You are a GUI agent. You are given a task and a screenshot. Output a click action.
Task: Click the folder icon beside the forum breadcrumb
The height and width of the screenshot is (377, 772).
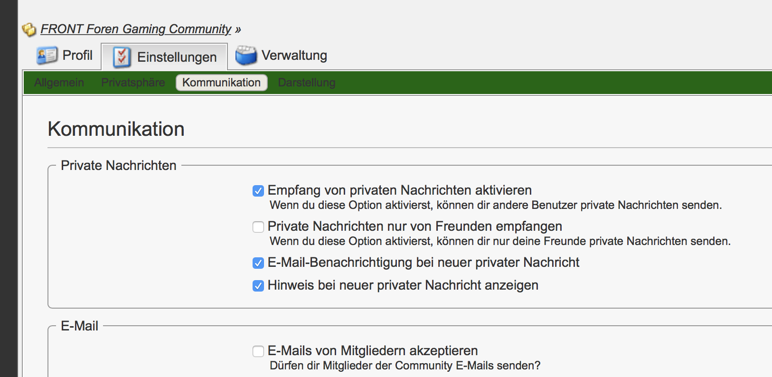(x=29, y=29)
